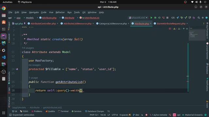Viewport: 209px width, 117px height.
Task: Show Git history clock icon
Action: pos(190,18)
